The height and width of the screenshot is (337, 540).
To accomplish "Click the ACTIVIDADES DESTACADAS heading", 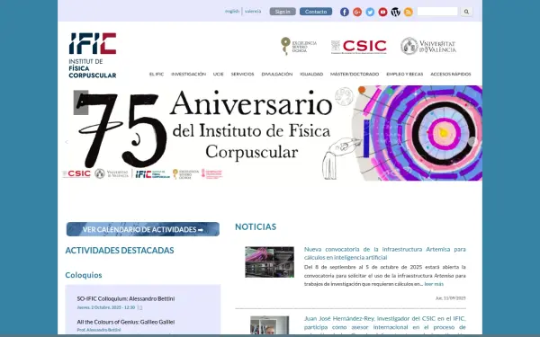I will [x=120, y=251].
